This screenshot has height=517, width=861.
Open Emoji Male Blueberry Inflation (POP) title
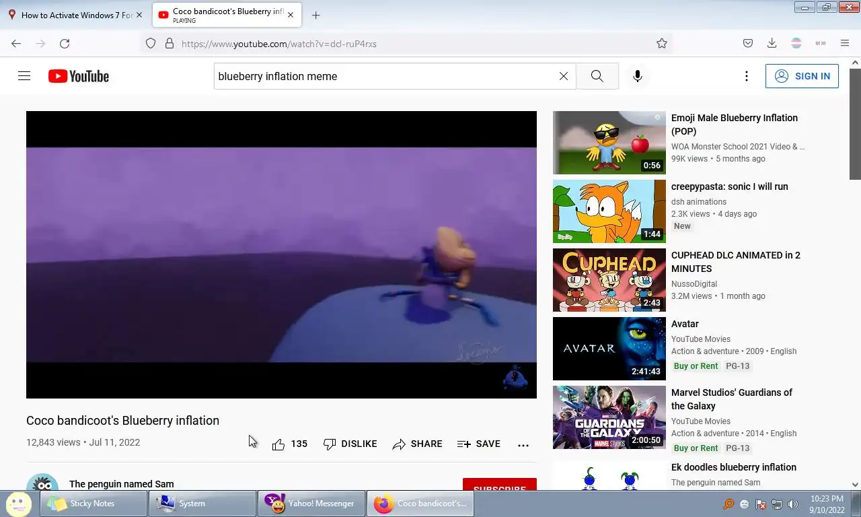734,125
